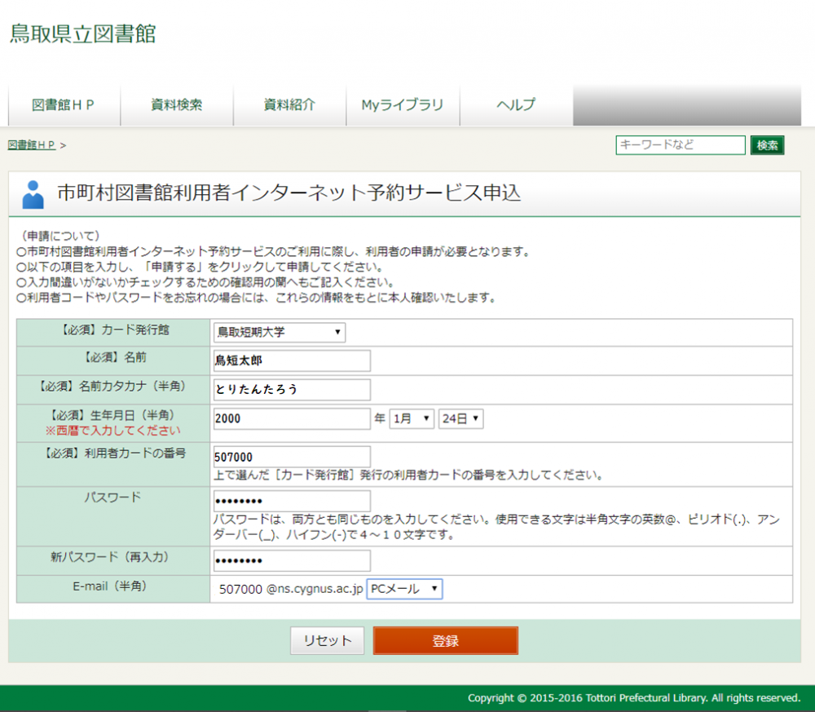Click the 名前 name text field

[291, 360]
